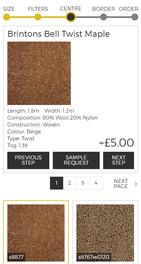The width and height of the screenshot is (141, 264).
Task: Click the NEXT PAGE link
Action: 121,184
